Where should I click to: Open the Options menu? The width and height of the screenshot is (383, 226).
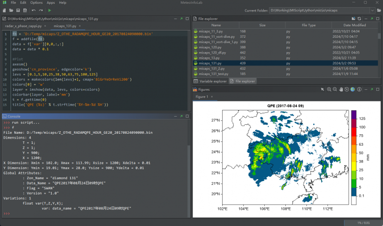(36, 3)
